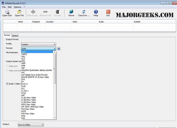Image resolution: width=177 pixels, height=128 pixels.
Task: Toggle the Audio / Video checkbox
Action: pos(7,84)
